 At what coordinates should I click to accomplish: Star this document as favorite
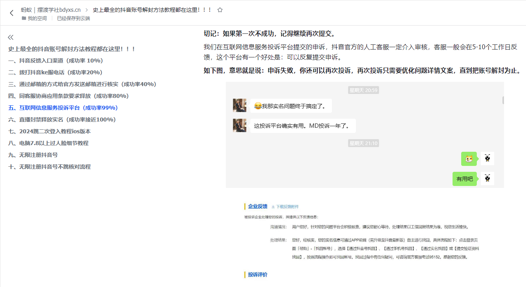point(220,10)
